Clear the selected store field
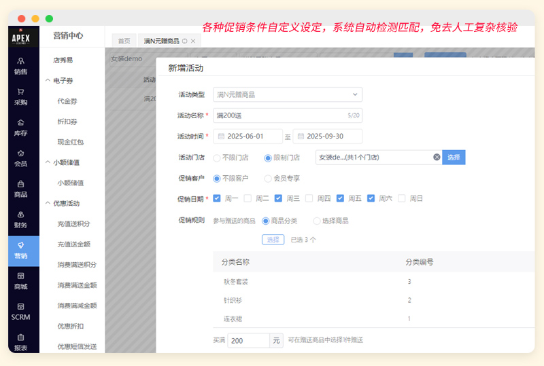 (437, 157)
